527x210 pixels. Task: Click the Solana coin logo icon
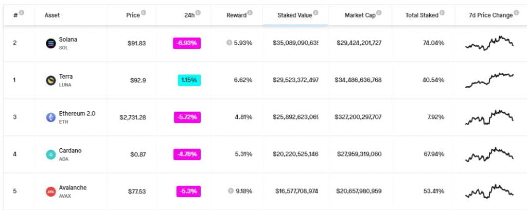[50, 43]
